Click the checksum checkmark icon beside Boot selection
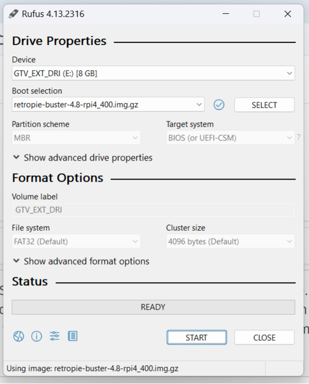The height and width of the screenshot is (384, 309). (219, 105)
